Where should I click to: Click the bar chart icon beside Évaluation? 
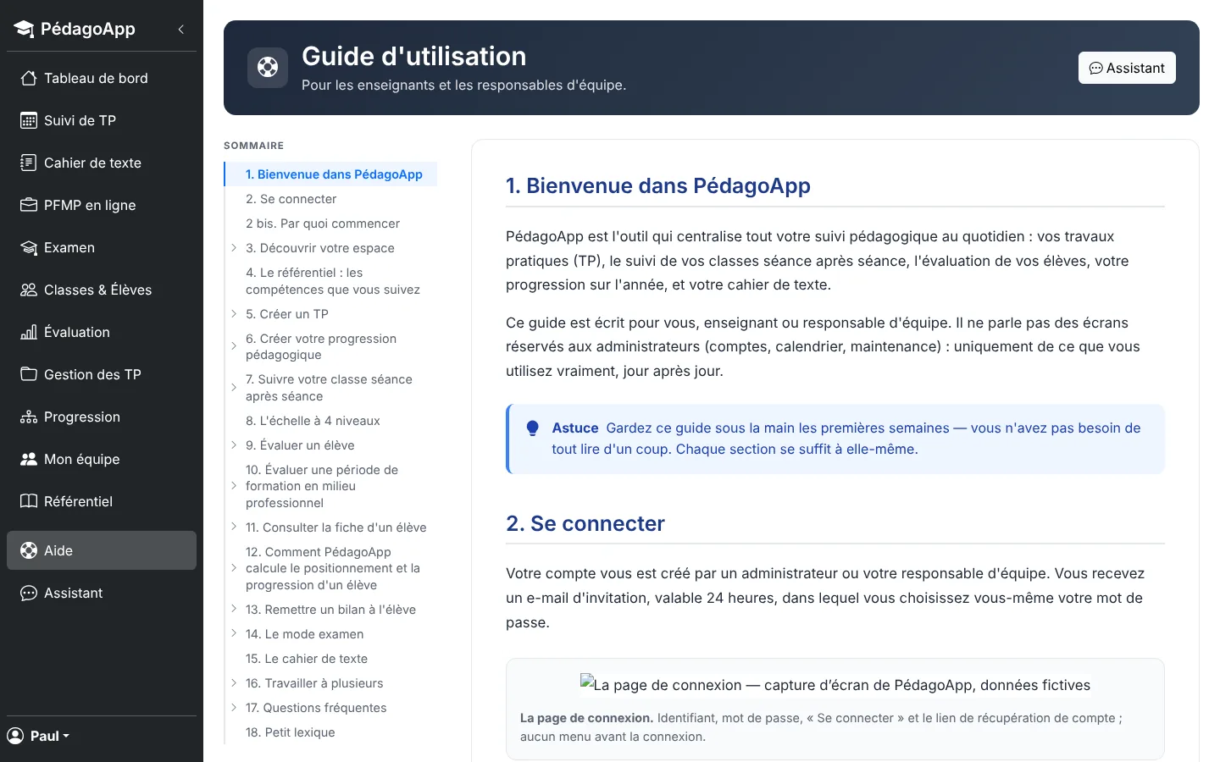(x=29, y=332)
